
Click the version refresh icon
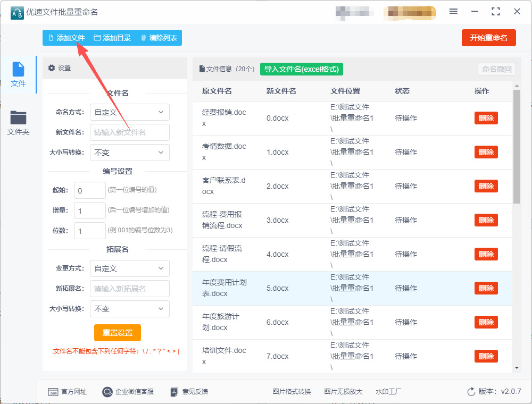(x=471, y=392)
